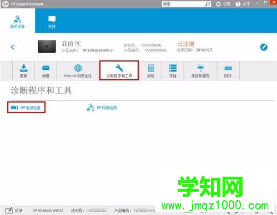Image resolution: width=277 pixels, height=215 pixels.
Task: Click the edit pencil icon
Action: [x=264, y=47]
